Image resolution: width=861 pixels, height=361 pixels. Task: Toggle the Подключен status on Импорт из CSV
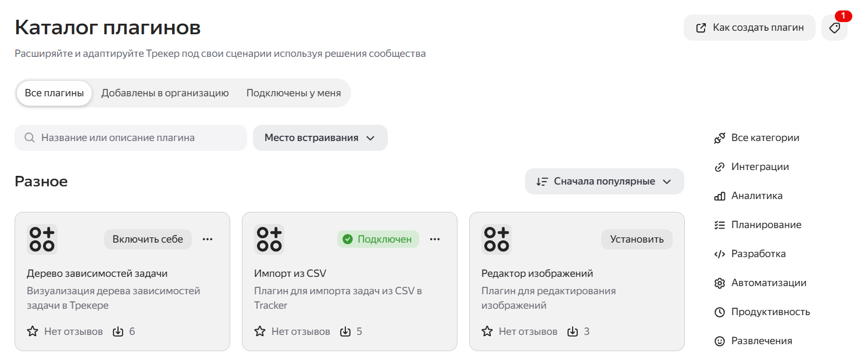pos(378,239)
